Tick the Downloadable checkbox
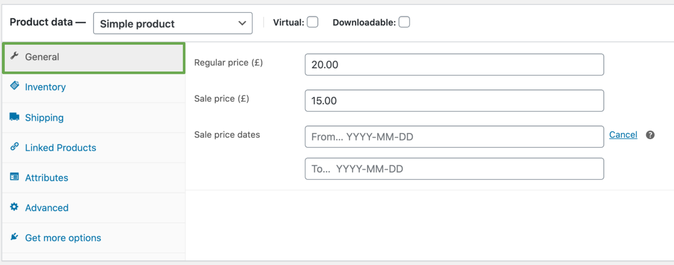The height and width of the screenshot is (265, 674). click(404, 22)
